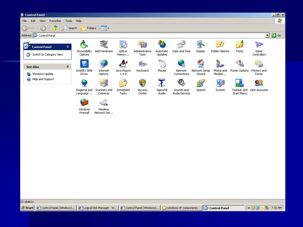This screenshot has width=303, height=227.
Task: Open Java Plug-in 1.4.0 icon
Action: [x=123, y=67]
